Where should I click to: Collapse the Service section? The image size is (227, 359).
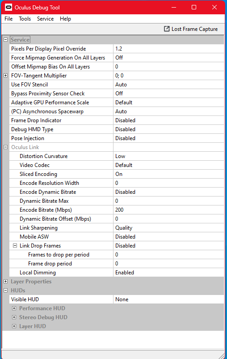click(x=6, y=39)
